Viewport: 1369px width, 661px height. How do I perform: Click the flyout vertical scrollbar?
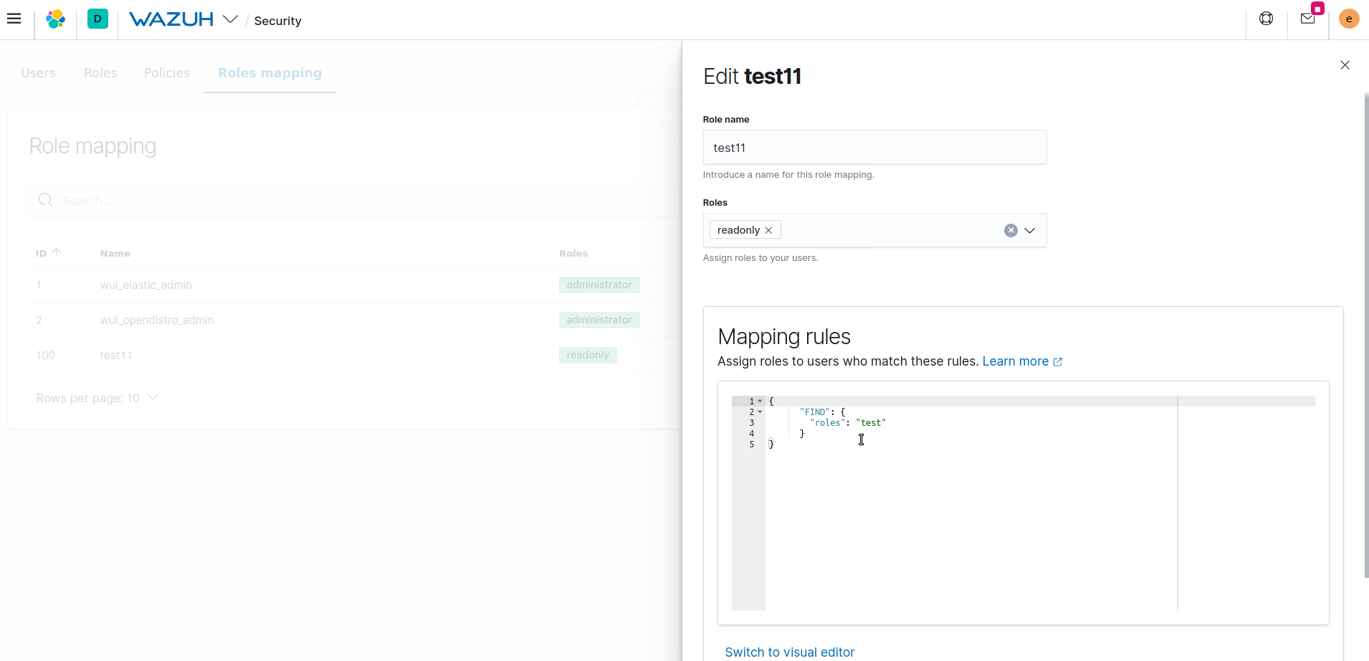point(1366,335)
